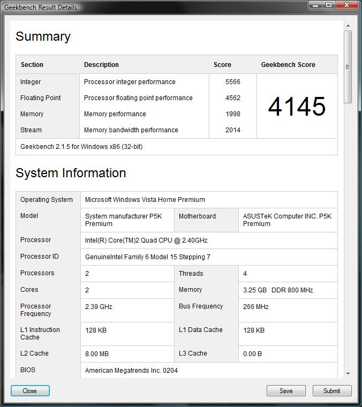Click the '2.39 GHz' processor frequency value
The image size is (362, 407).
pyautogui.click(x=99, y=306)
